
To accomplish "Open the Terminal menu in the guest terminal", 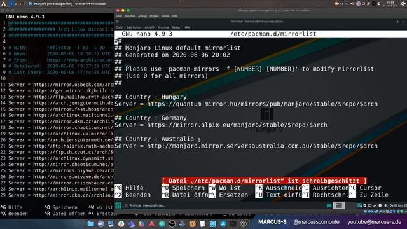I will point(163,27).
